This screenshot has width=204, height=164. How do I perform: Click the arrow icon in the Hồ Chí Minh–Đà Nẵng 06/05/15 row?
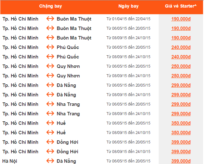point(50,85)
